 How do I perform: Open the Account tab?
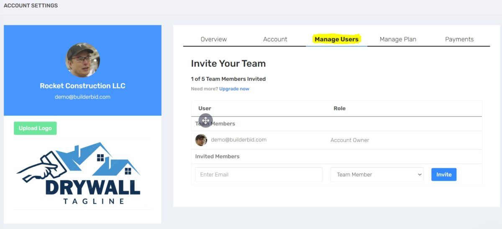pyautogui.click(x=275, y=39)
